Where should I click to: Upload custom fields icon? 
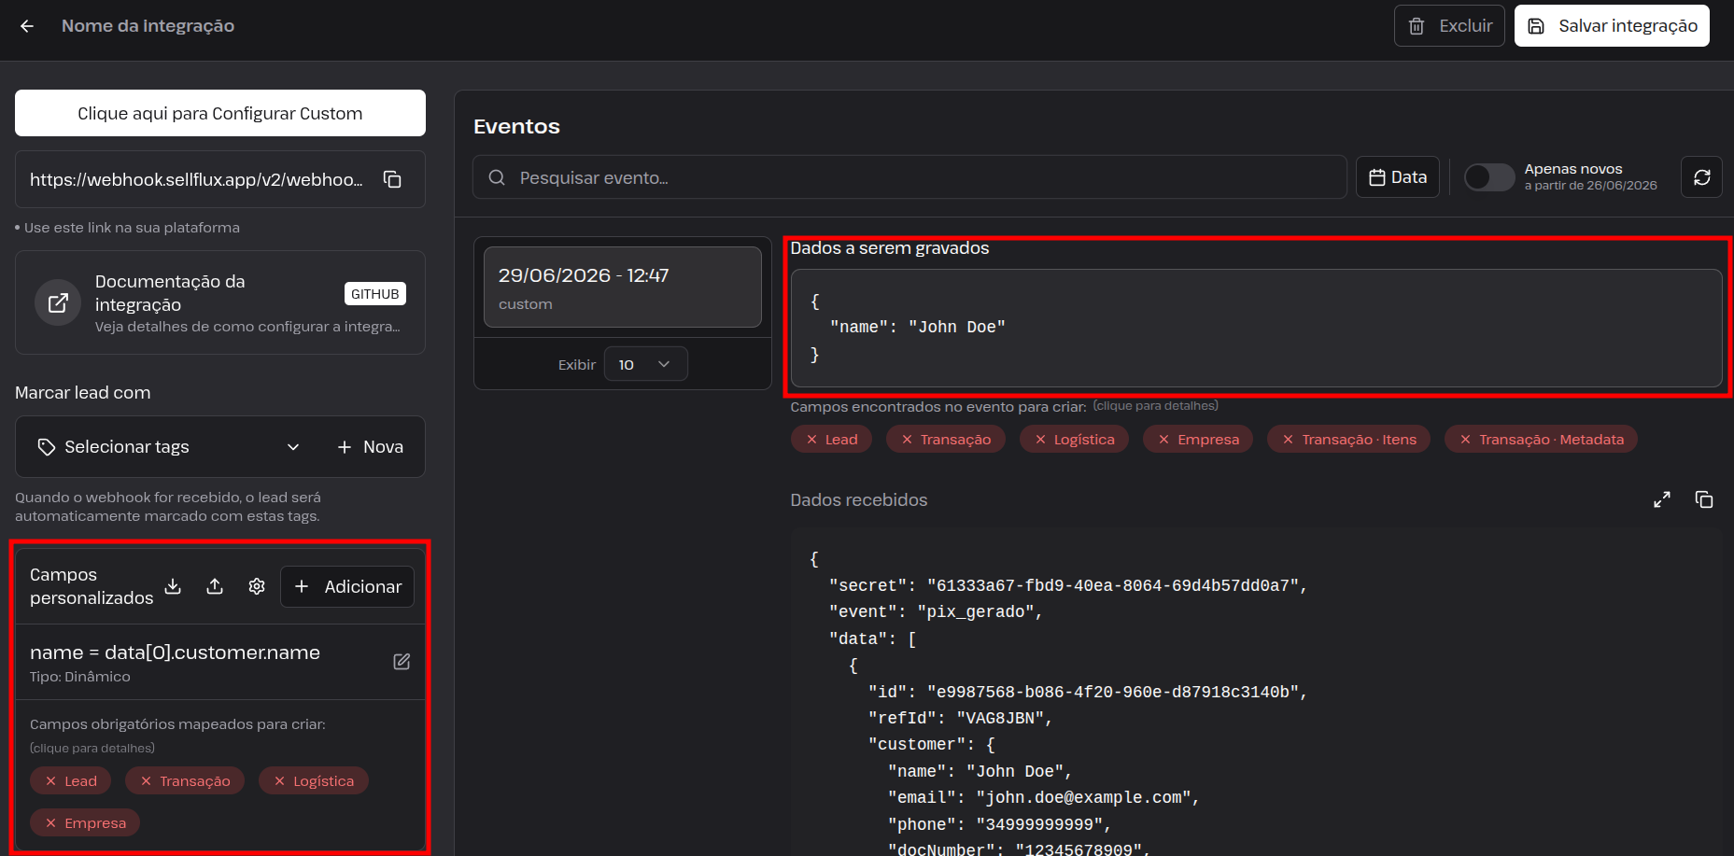pyautogui.click(x=215, y=586)
